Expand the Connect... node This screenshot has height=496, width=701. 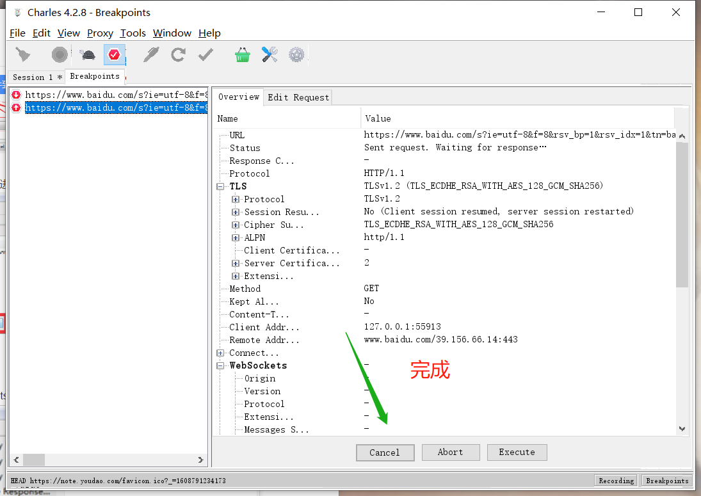click(220, 353)
